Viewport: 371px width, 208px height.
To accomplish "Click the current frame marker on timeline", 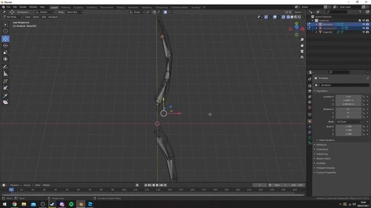I will tap(11, 190).
